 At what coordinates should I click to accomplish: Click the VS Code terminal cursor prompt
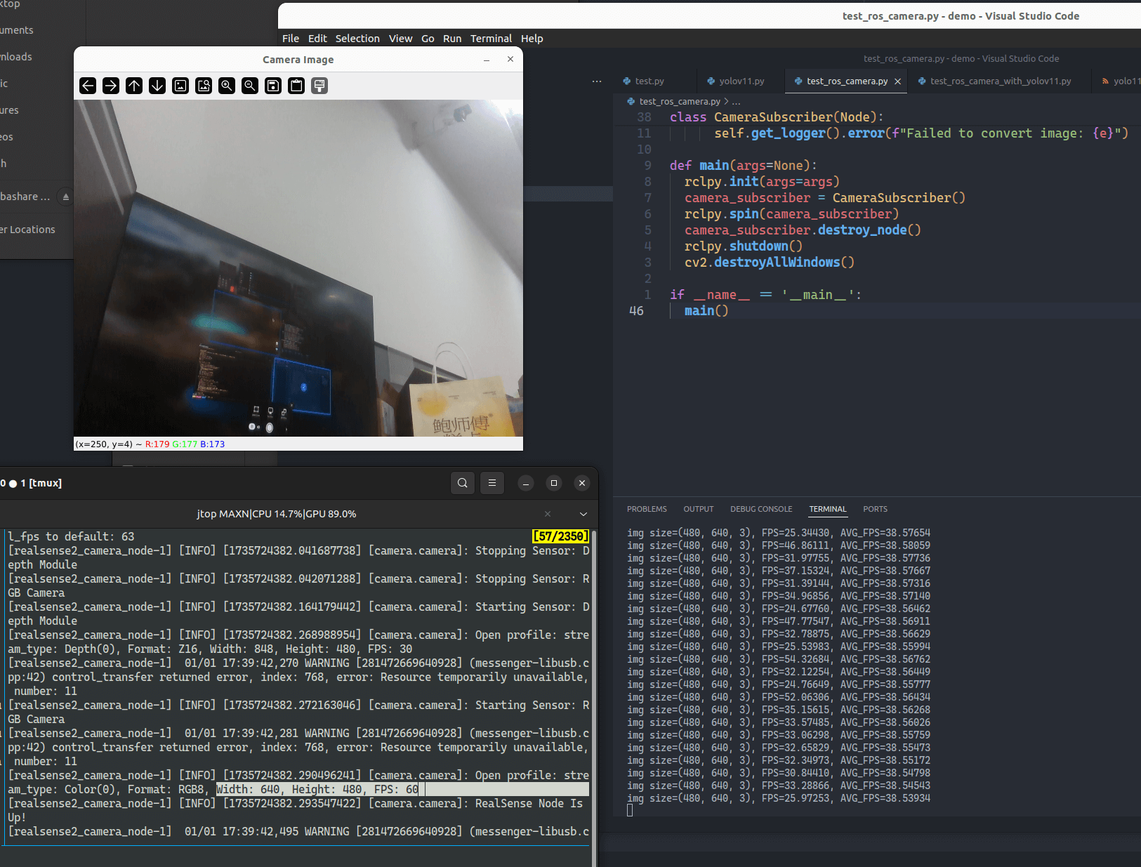click(630, 811)
